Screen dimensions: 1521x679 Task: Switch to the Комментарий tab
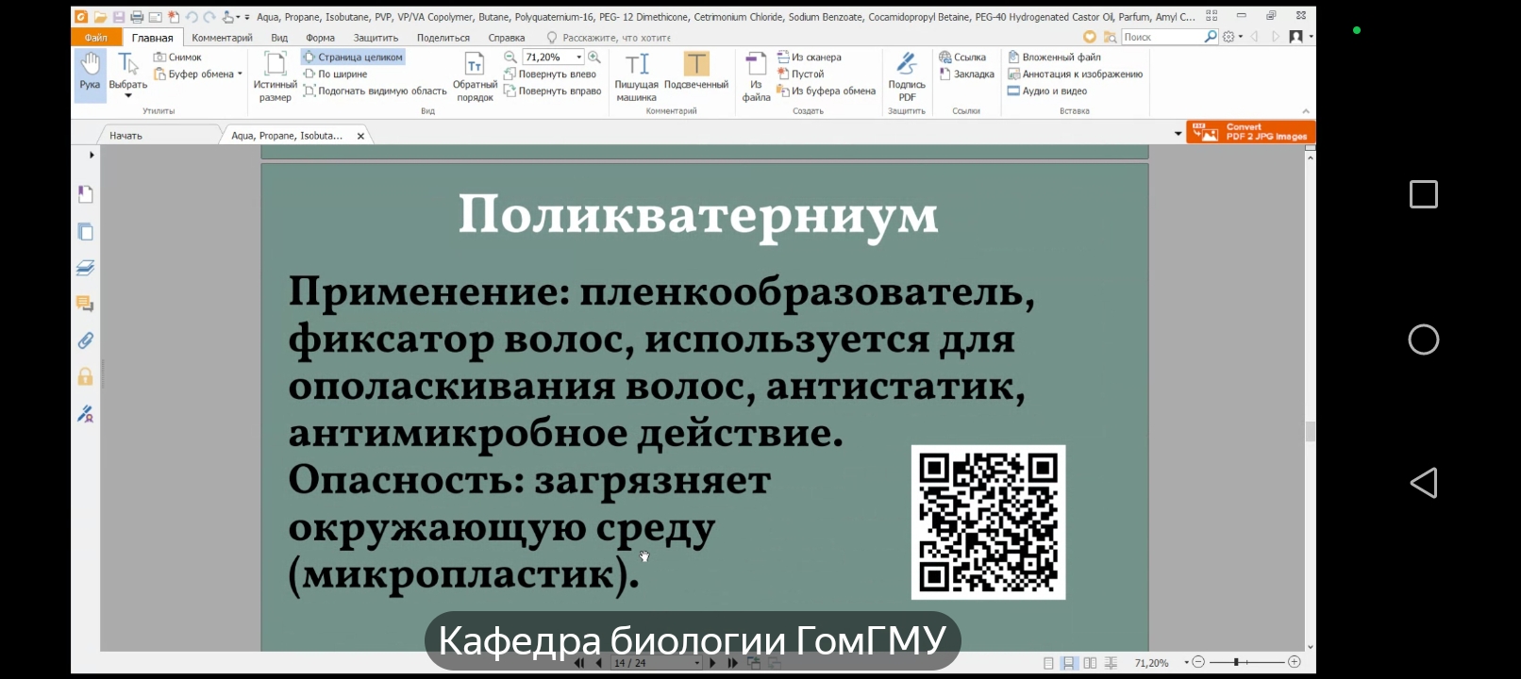coord(222,38)
